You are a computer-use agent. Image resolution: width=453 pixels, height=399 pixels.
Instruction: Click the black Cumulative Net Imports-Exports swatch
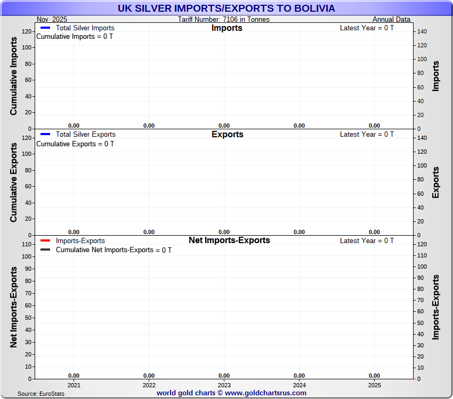pyautogui.click(x=45, y=250)
